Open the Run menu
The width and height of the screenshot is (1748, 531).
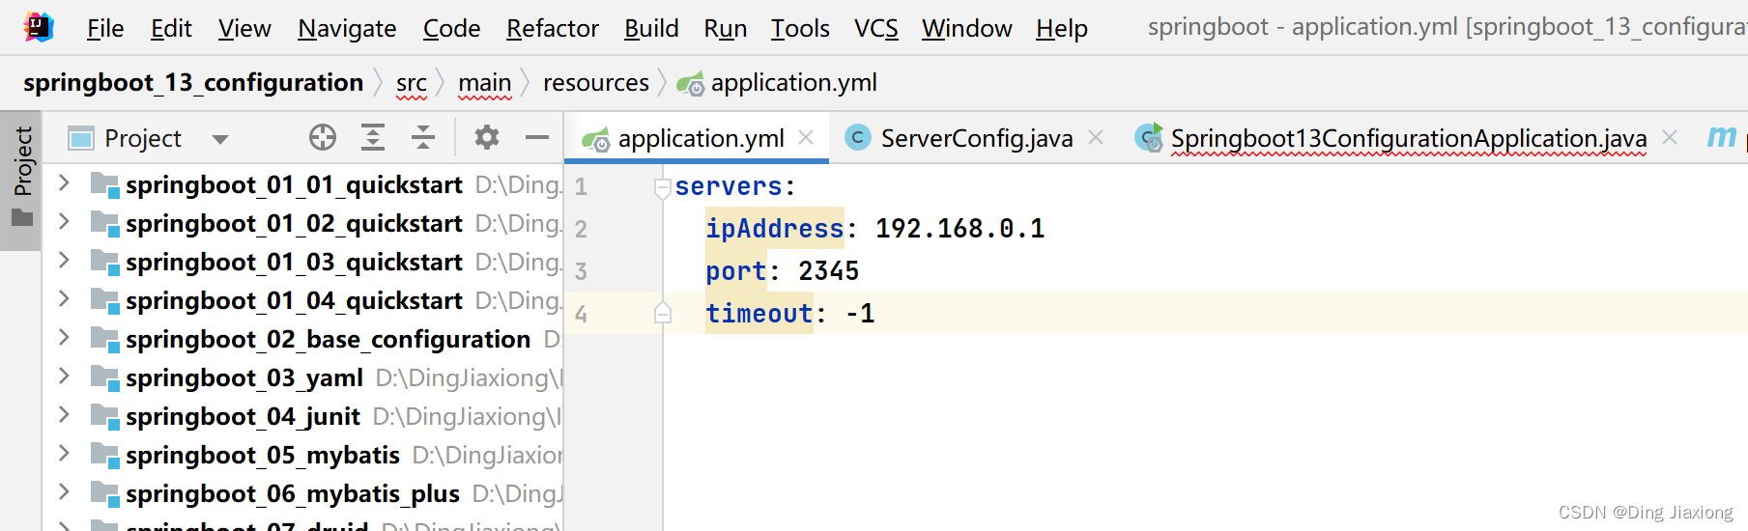pos(725,29)
